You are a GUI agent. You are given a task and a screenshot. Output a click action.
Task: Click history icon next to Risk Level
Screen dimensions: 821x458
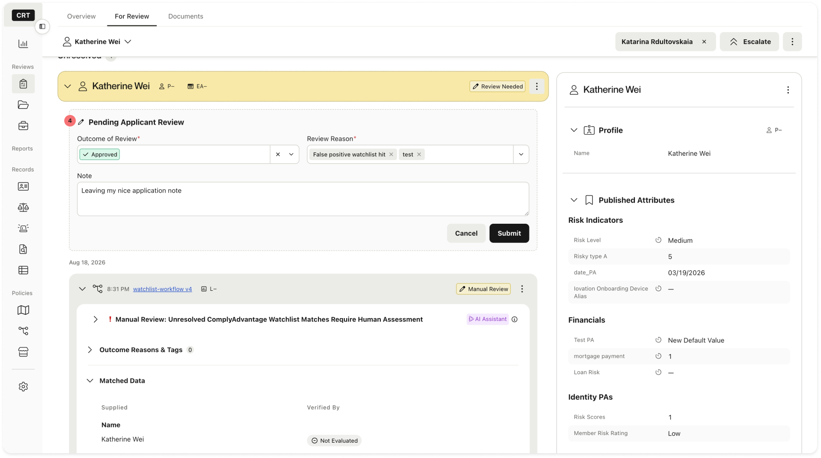(x=658, y=240)
